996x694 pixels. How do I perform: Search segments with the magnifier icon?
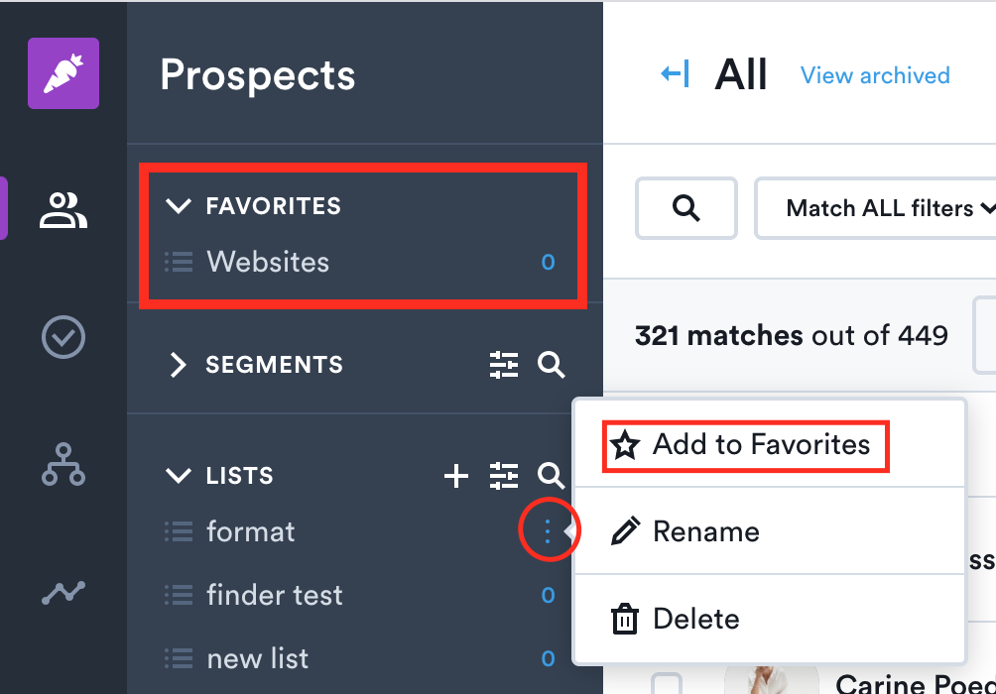point(551,365)
